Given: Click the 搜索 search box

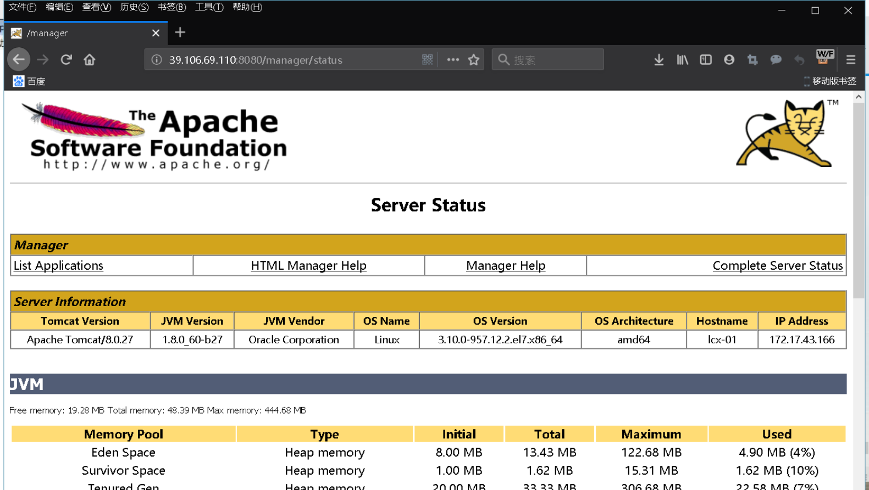Looking at the screenshot, I should pos(547,59).
